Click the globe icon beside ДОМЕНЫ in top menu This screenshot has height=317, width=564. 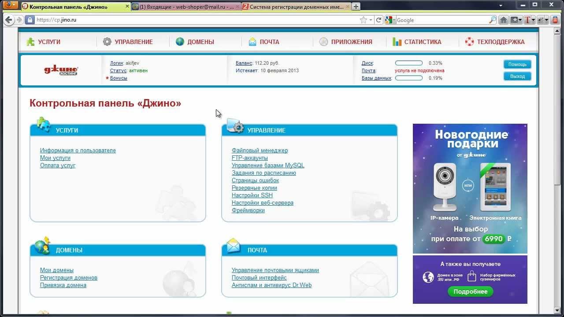[180, 42]
